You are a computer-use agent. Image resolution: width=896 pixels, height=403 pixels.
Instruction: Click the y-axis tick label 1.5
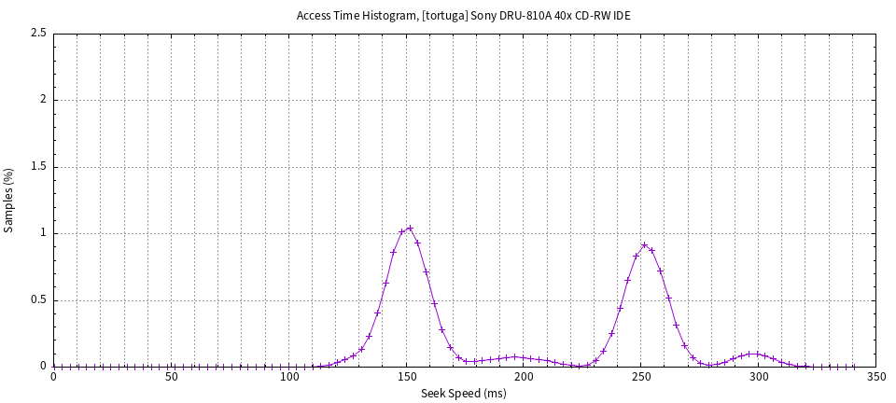coord(38,167)
